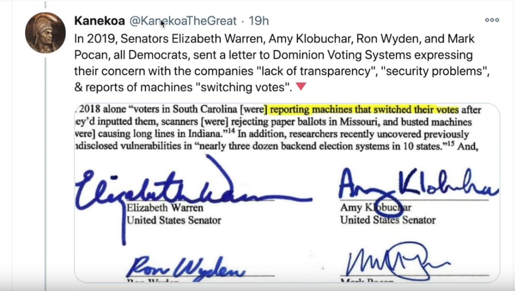
Task: Click the red downward triangle emoji
Action: click(x=301, y=86)
